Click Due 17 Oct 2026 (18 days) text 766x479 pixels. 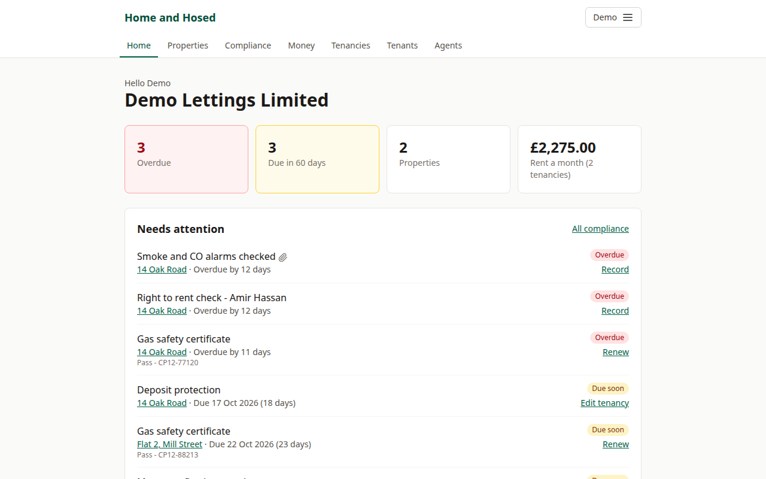[244, 403]
